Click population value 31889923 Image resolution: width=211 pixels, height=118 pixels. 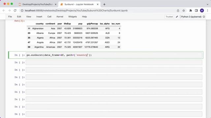pyautogui.click(x=77, y=29)
